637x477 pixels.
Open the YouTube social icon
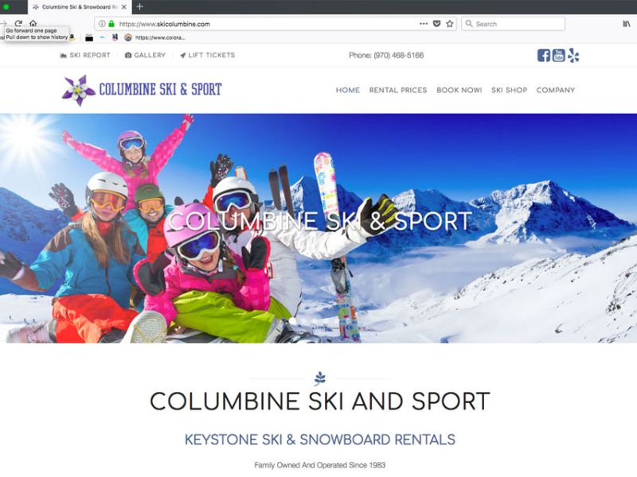(559, 55)
